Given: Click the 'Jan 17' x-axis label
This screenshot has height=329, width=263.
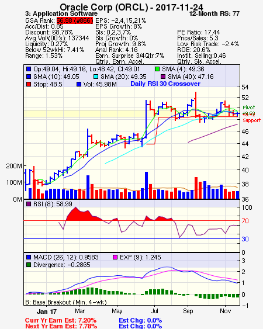Looking at the screenshot, I should pos(47,311).
